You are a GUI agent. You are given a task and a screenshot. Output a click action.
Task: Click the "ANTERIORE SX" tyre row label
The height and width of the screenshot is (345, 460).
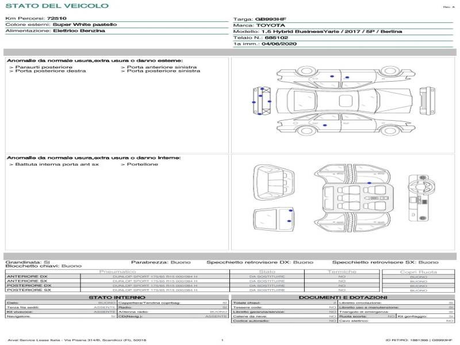pos(27,281)
